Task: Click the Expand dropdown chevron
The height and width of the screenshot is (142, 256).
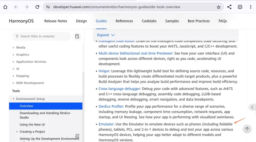Action: (x=113, y=35)
